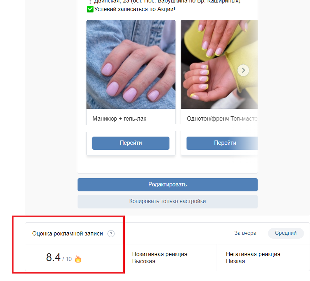Viewport: 310px width, 281px height.
Task: Click Копировать только настройки button
Action: (x=167, y=202)
